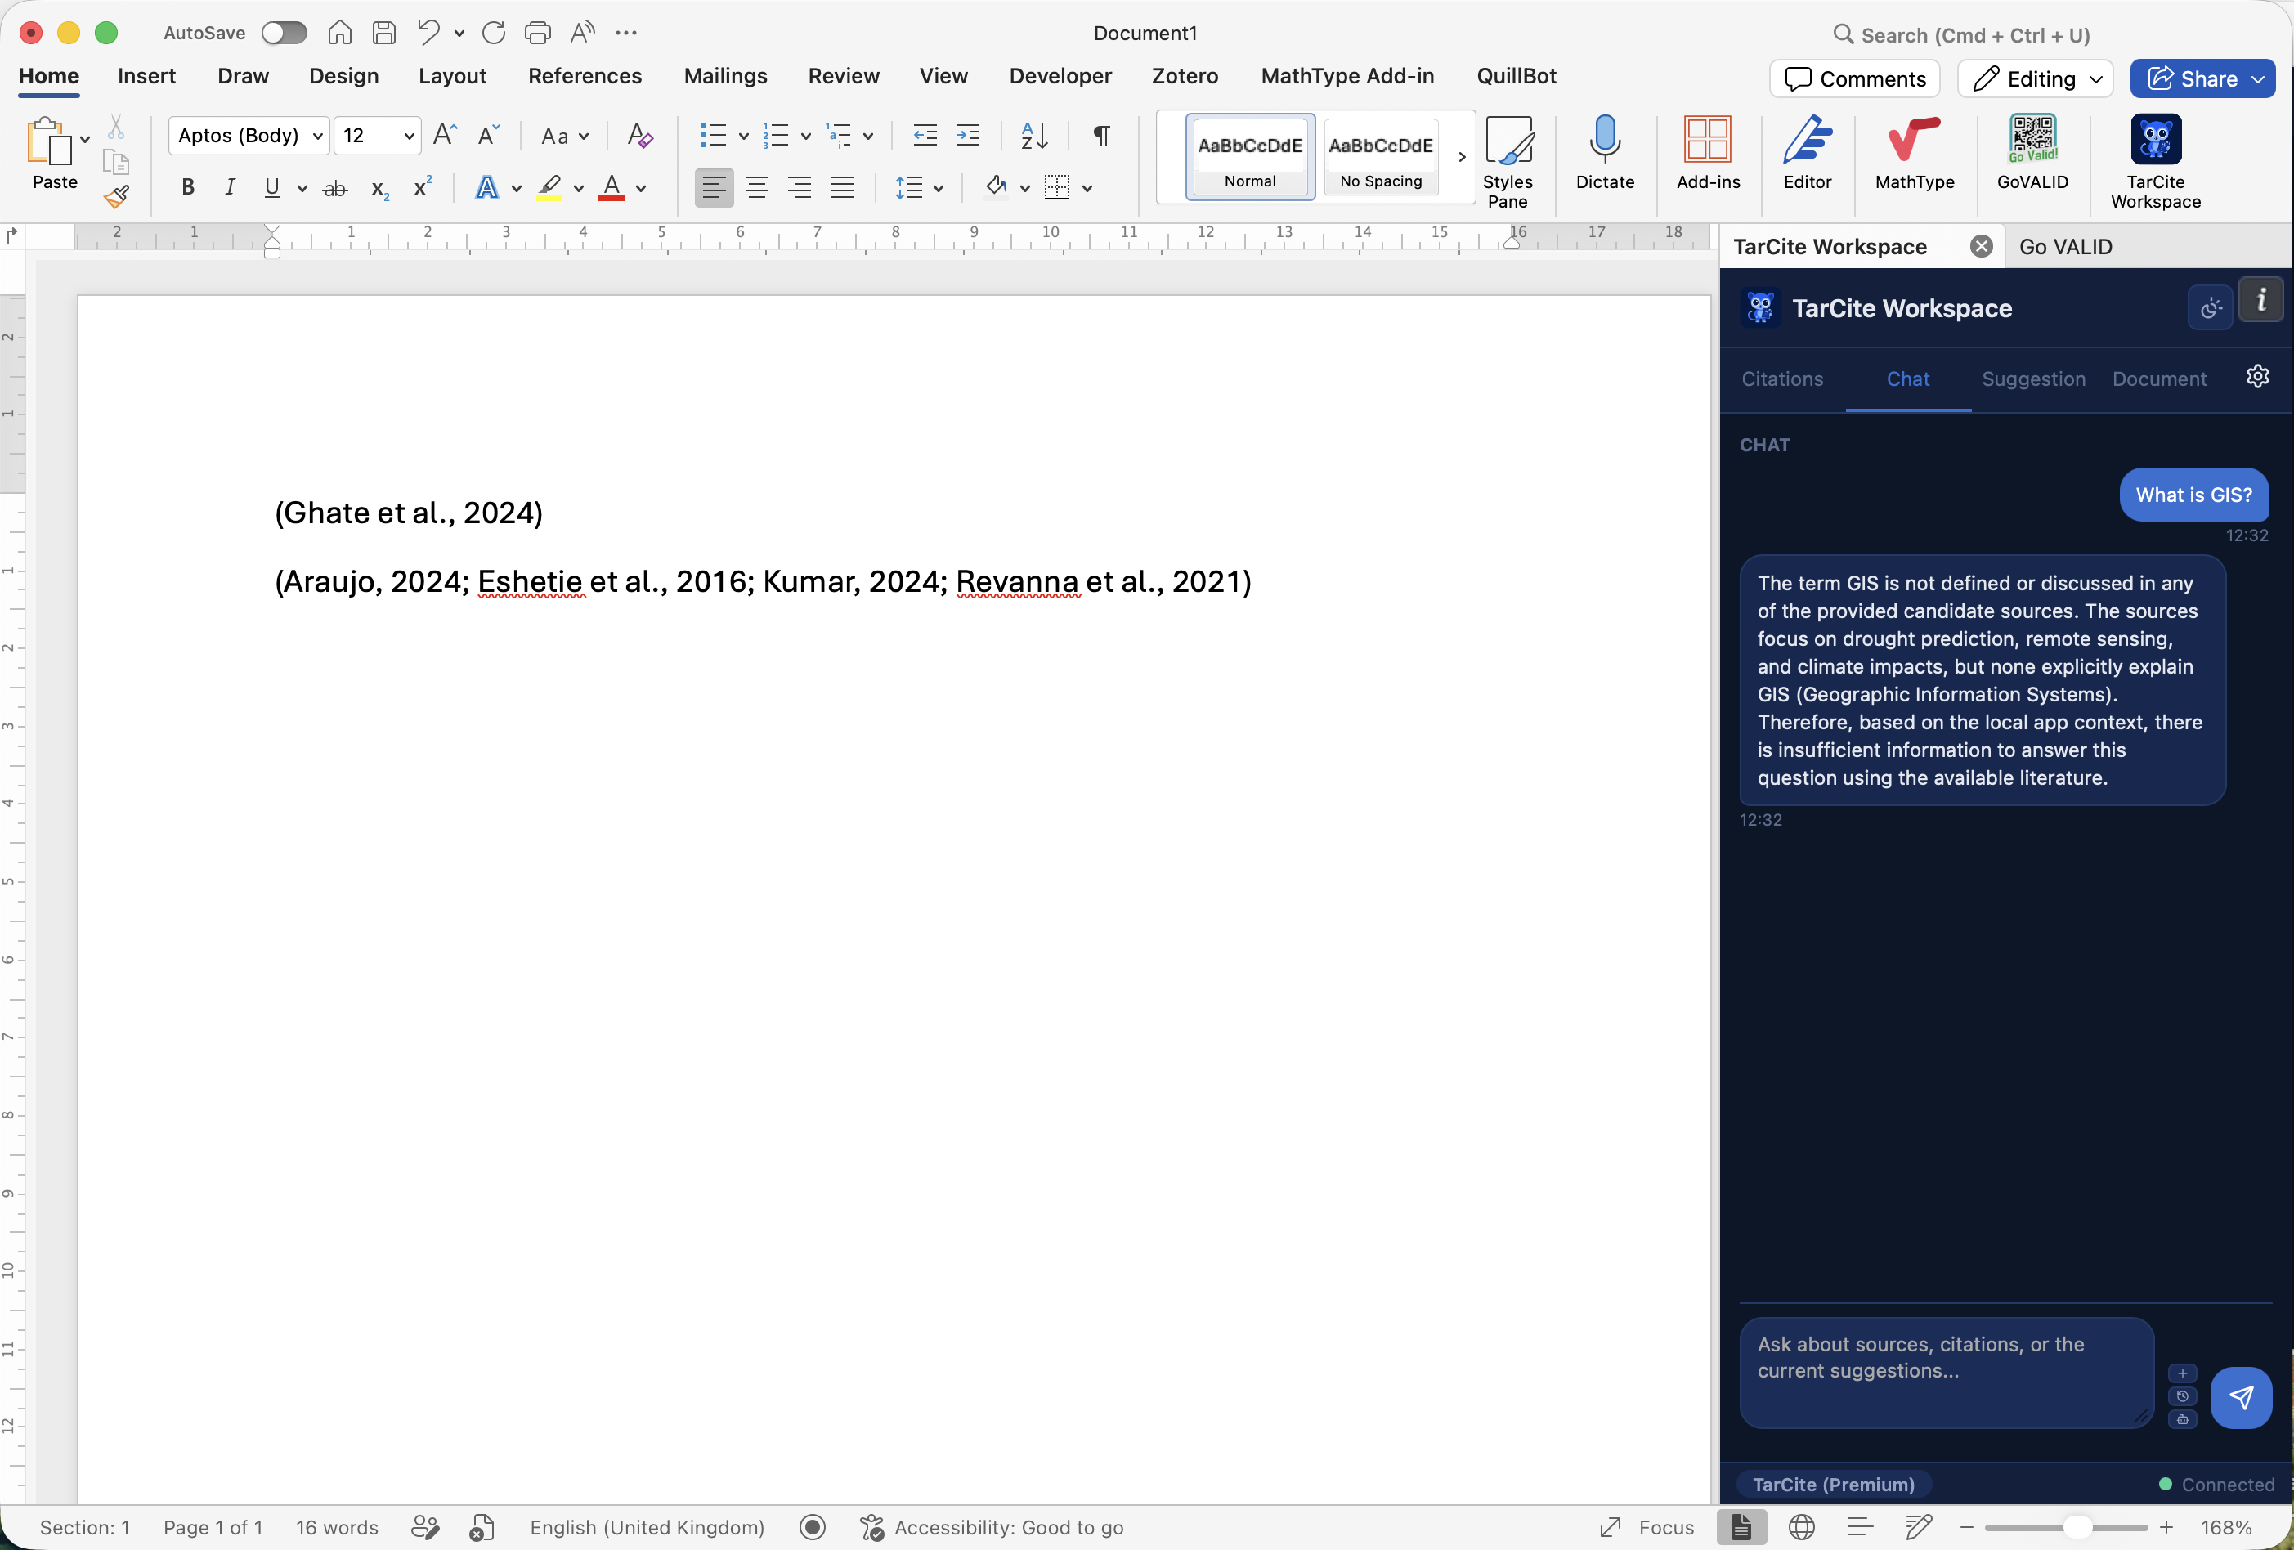Image resolution: width=2294 pixels, height=1550 pixels.
Task: Select justify alignment button
Action: coord(842,187)
